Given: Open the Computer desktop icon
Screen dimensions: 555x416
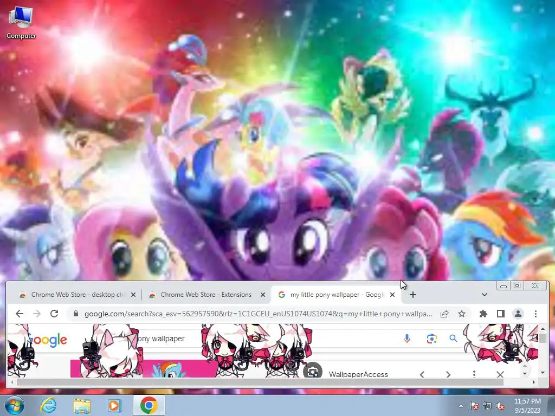Looking at the screenshot, I should (21, 22).
